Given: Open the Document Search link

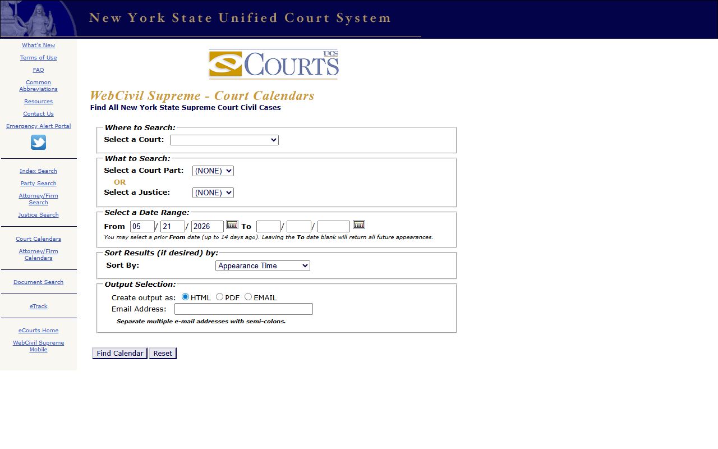Looking at the screenshot, I should [38, 282].
